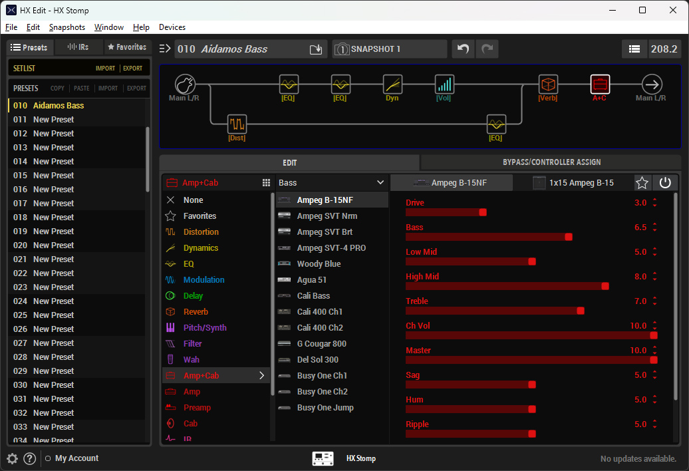
Task: Expand the Amp+Cab category arrow
Action: pyautogui.click(x=261, y=376)
